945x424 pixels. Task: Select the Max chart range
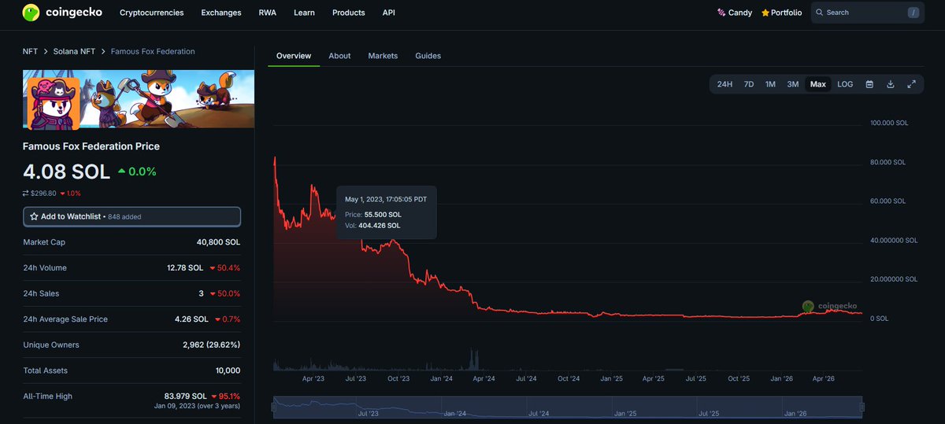tap(818, 84)
